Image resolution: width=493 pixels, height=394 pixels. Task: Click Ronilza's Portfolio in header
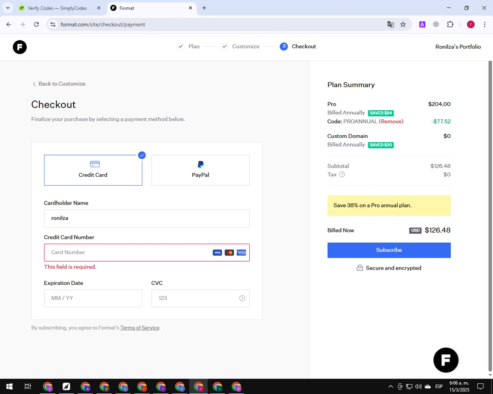[x=458, y=47]
